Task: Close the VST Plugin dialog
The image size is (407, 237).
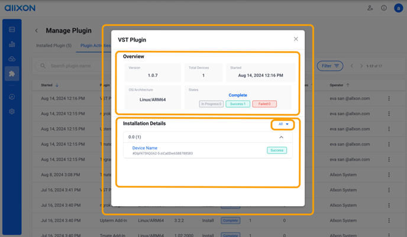Action: click(x=296, y=39)
